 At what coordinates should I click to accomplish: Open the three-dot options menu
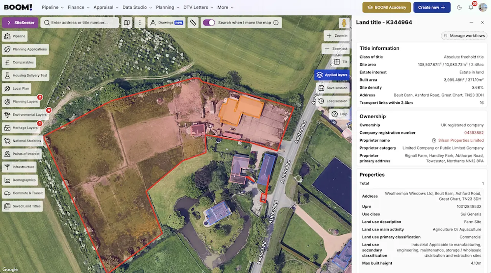point(140,23)
